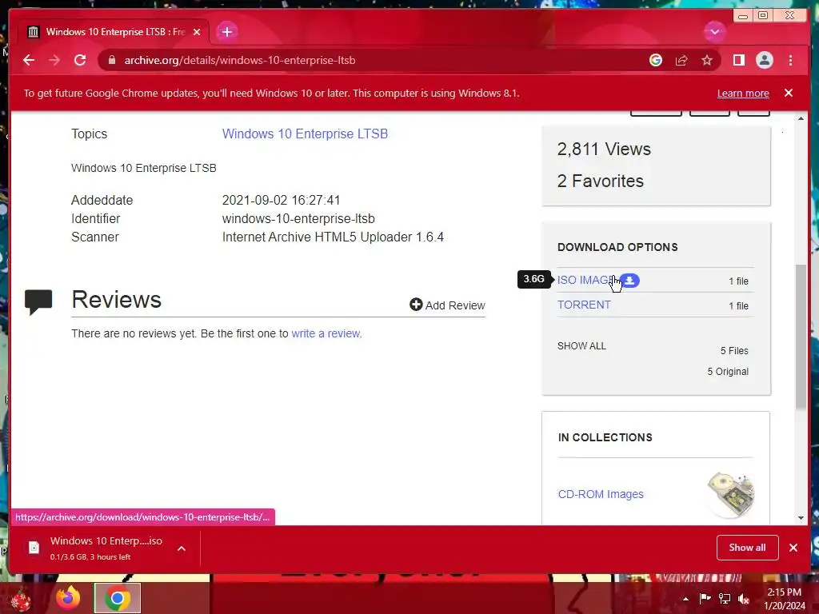This screenshot has width=819, height=614.
Task: Click the 2,811 Views text
Action: coord(604,150)
